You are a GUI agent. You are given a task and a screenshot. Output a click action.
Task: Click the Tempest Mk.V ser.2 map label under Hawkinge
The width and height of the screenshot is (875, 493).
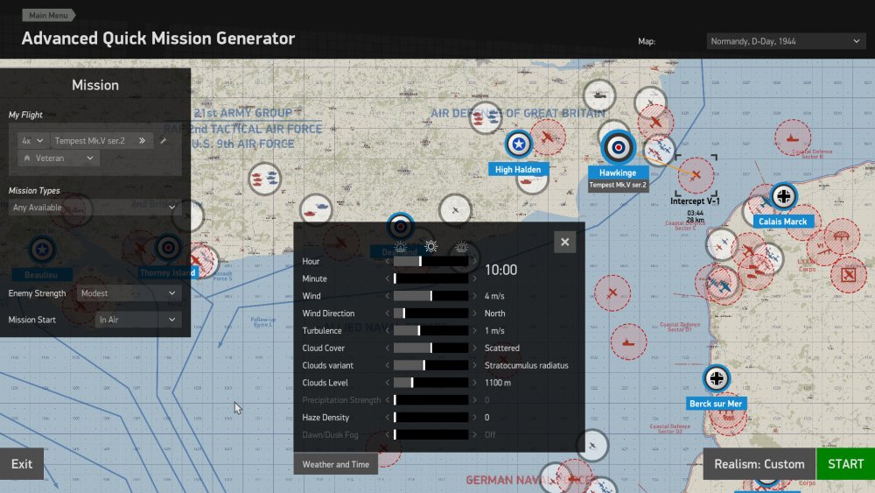618,186
